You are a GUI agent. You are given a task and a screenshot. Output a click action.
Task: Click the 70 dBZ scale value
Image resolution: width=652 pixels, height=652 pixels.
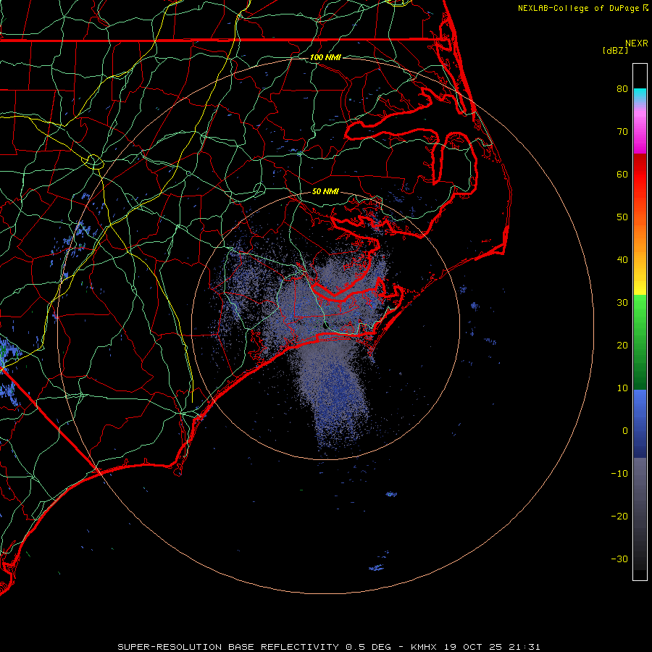622,131
